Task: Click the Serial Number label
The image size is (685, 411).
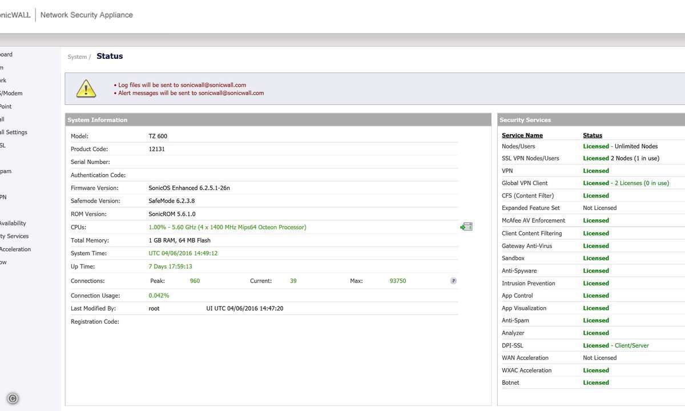Action: point(91,162)
